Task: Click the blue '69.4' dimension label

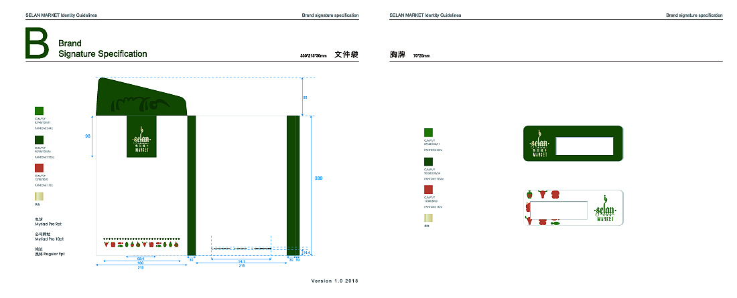Action: point(140,259)
